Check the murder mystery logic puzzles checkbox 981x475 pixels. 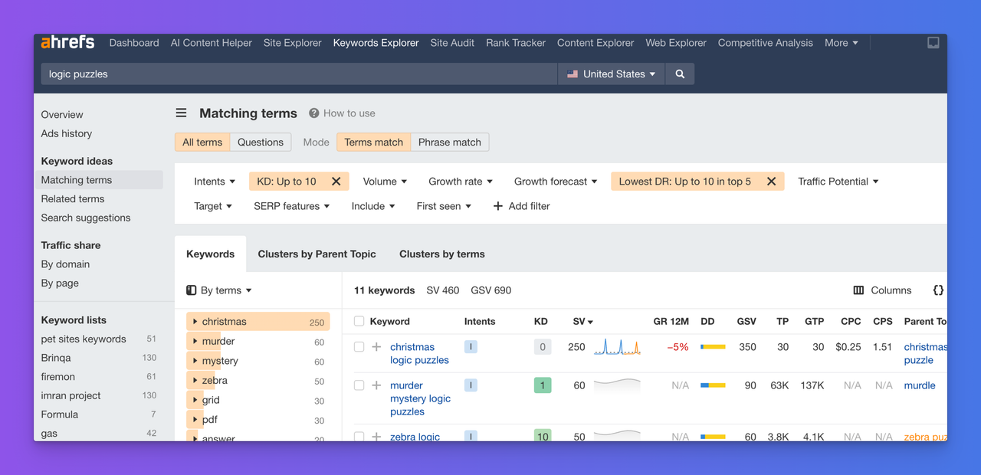[359, 385]
